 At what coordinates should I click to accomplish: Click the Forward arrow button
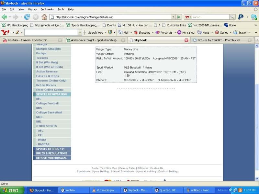[x=16, y=17]
